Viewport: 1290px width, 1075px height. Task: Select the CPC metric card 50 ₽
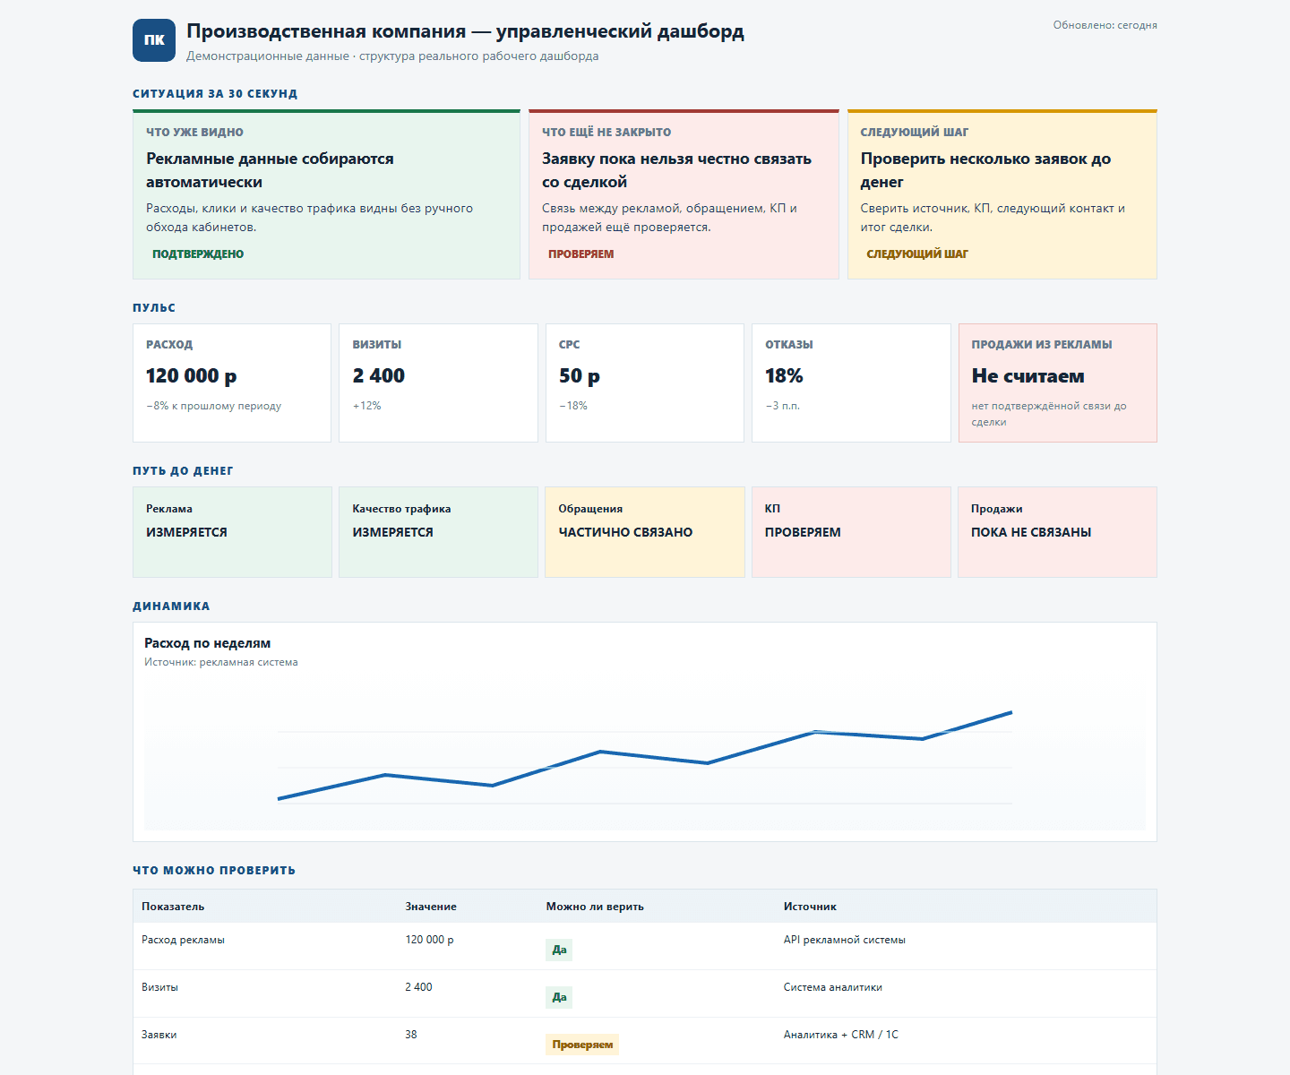(645, 383)
